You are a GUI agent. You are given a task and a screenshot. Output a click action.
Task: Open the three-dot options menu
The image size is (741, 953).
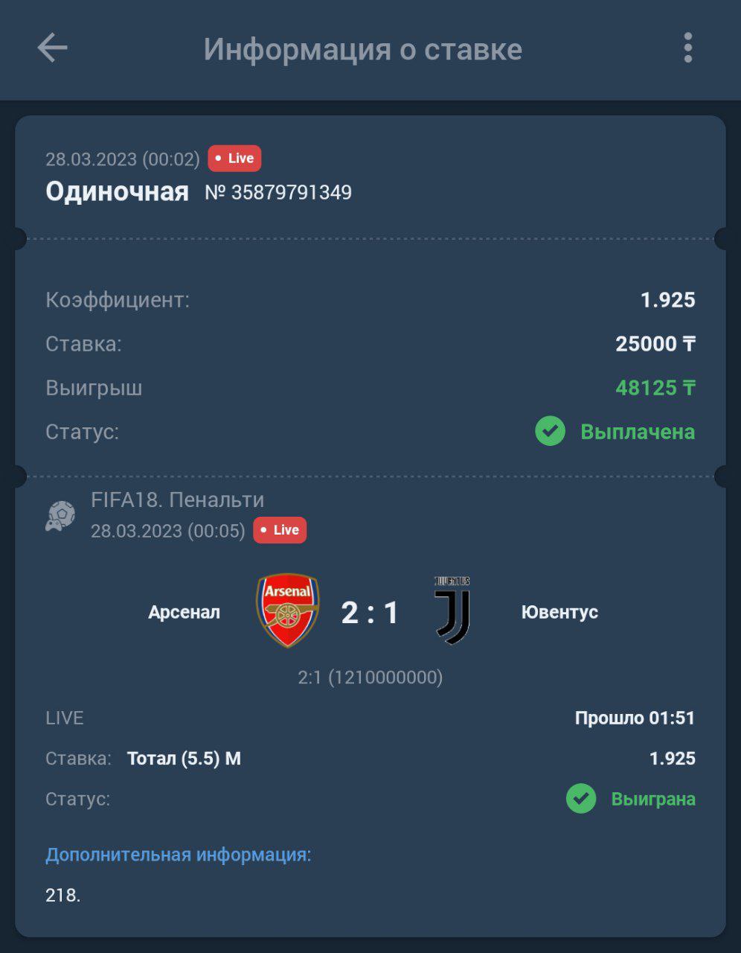click(x=688, y=48)
